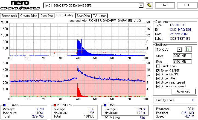198x120 pixels.
Task: Toggle the Show read speed checkbox
Action: point(158,82)
